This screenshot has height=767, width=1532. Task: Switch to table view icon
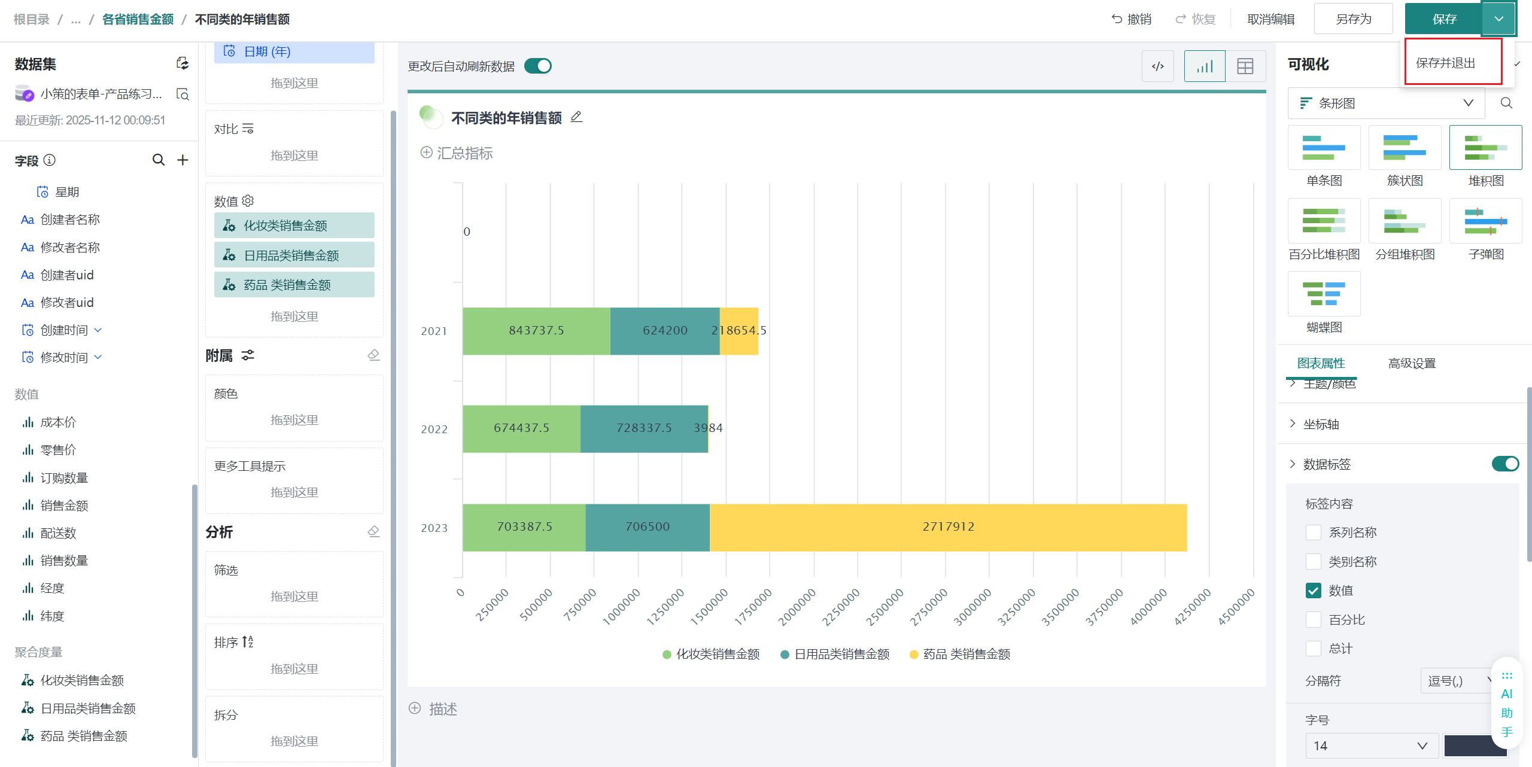[1245, 66]
